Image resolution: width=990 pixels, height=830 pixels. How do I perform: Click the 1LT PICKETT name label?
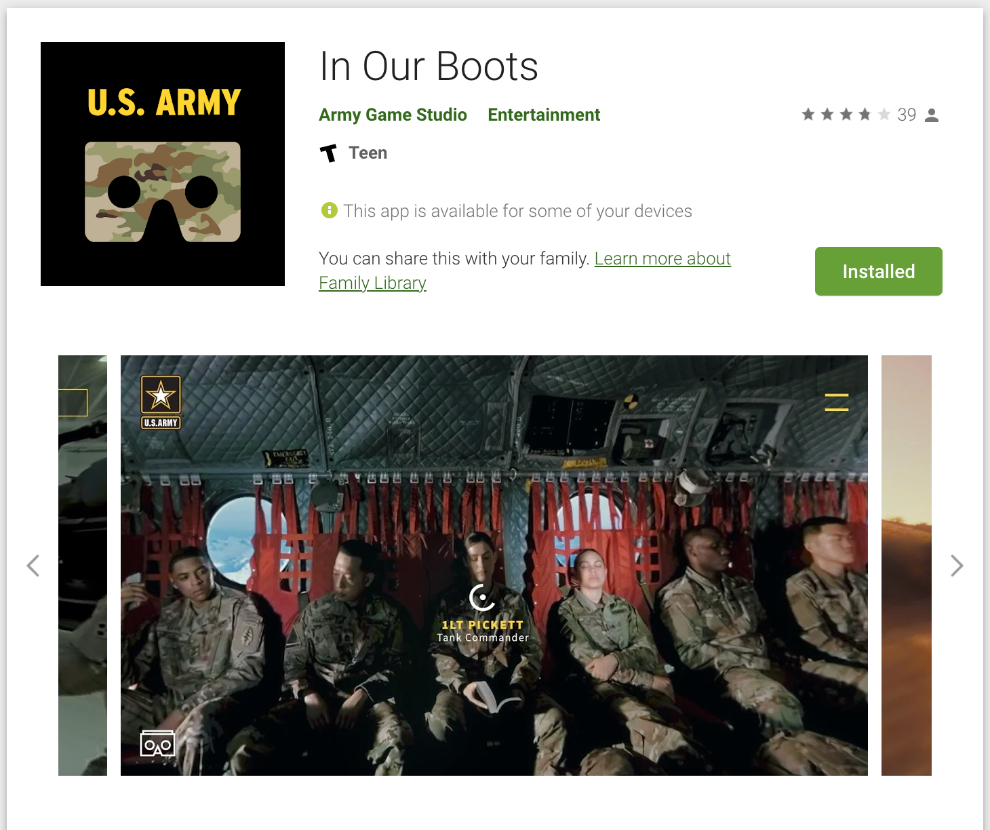point(482,625)
